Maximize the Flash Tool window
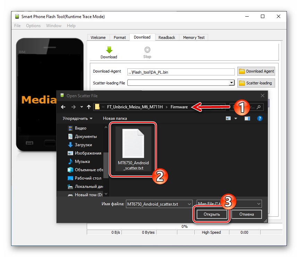Viewport: 298px width, 257px height. [263, 16]
